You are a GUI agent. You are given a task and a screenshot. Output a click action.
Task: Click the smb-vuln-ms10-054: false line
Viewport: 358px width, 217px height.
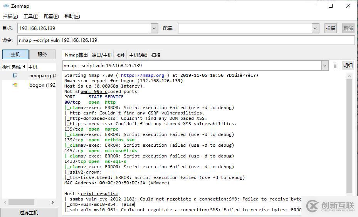(100, 204)
